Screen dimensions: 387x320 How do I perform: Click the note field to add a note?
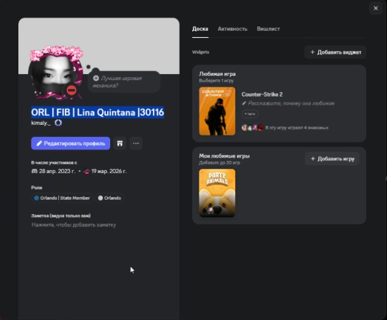[73, 225]
